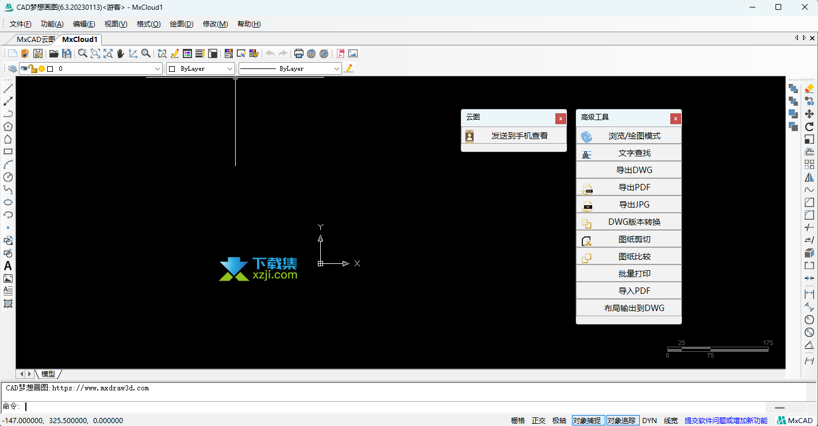The height and width of the screenshot is (426, 818).
Task: Click the New file icon
Action: (12, 53)
